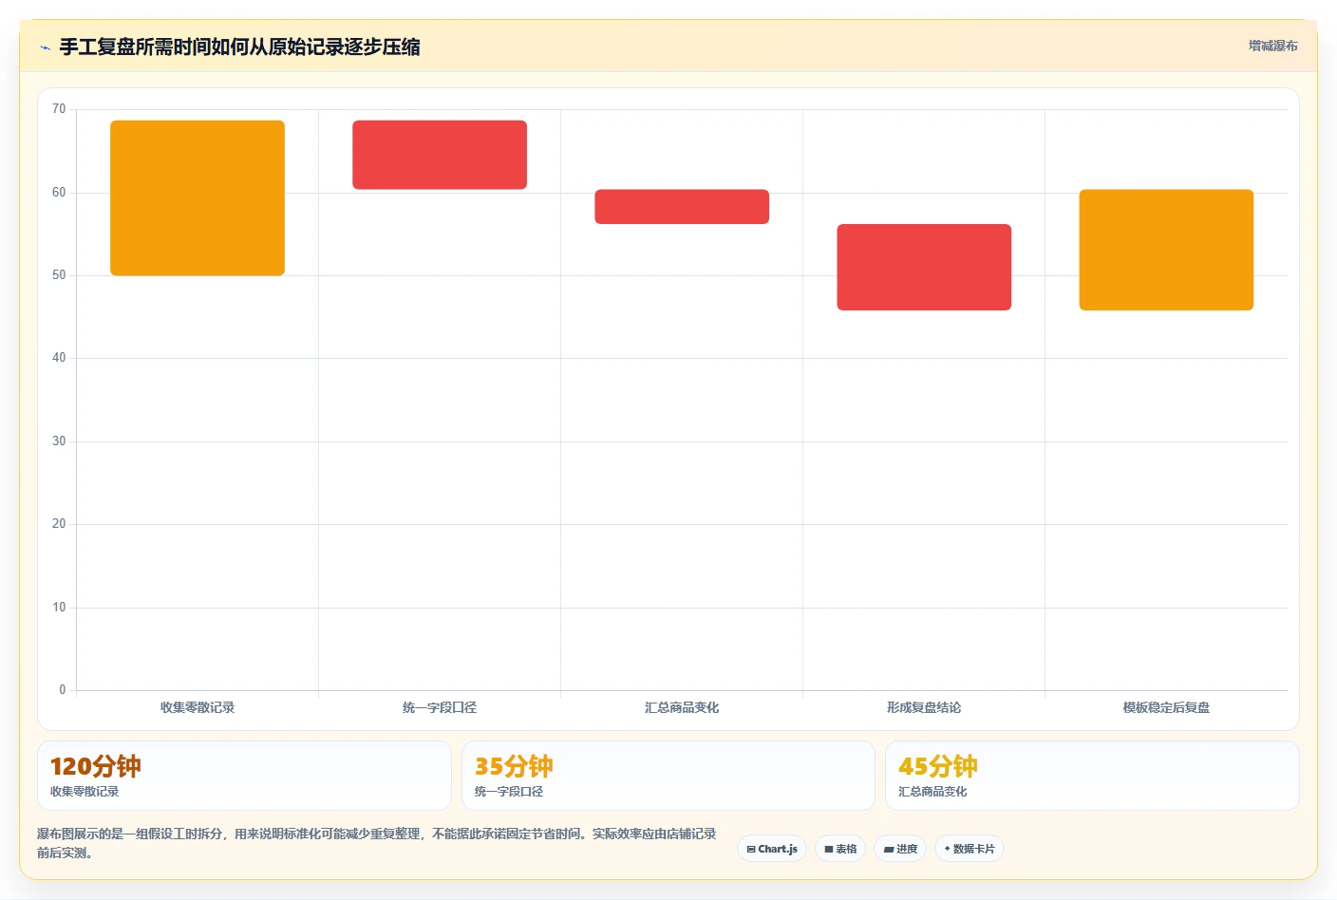1337x900 pixels.
Task: Click the 70 tick on the y-axis
Action: pyautogui.click(x=59, y=109)
